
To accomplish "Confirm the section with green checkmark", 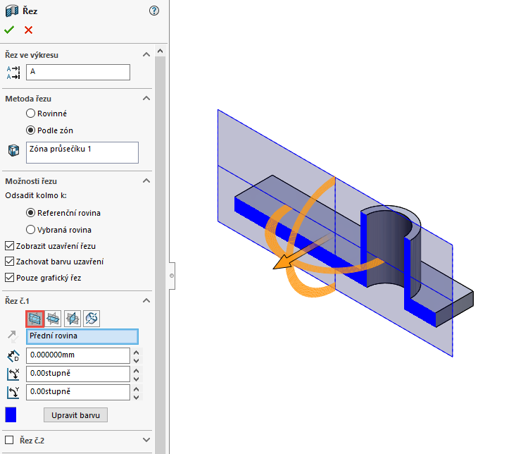I will [9, 30].
